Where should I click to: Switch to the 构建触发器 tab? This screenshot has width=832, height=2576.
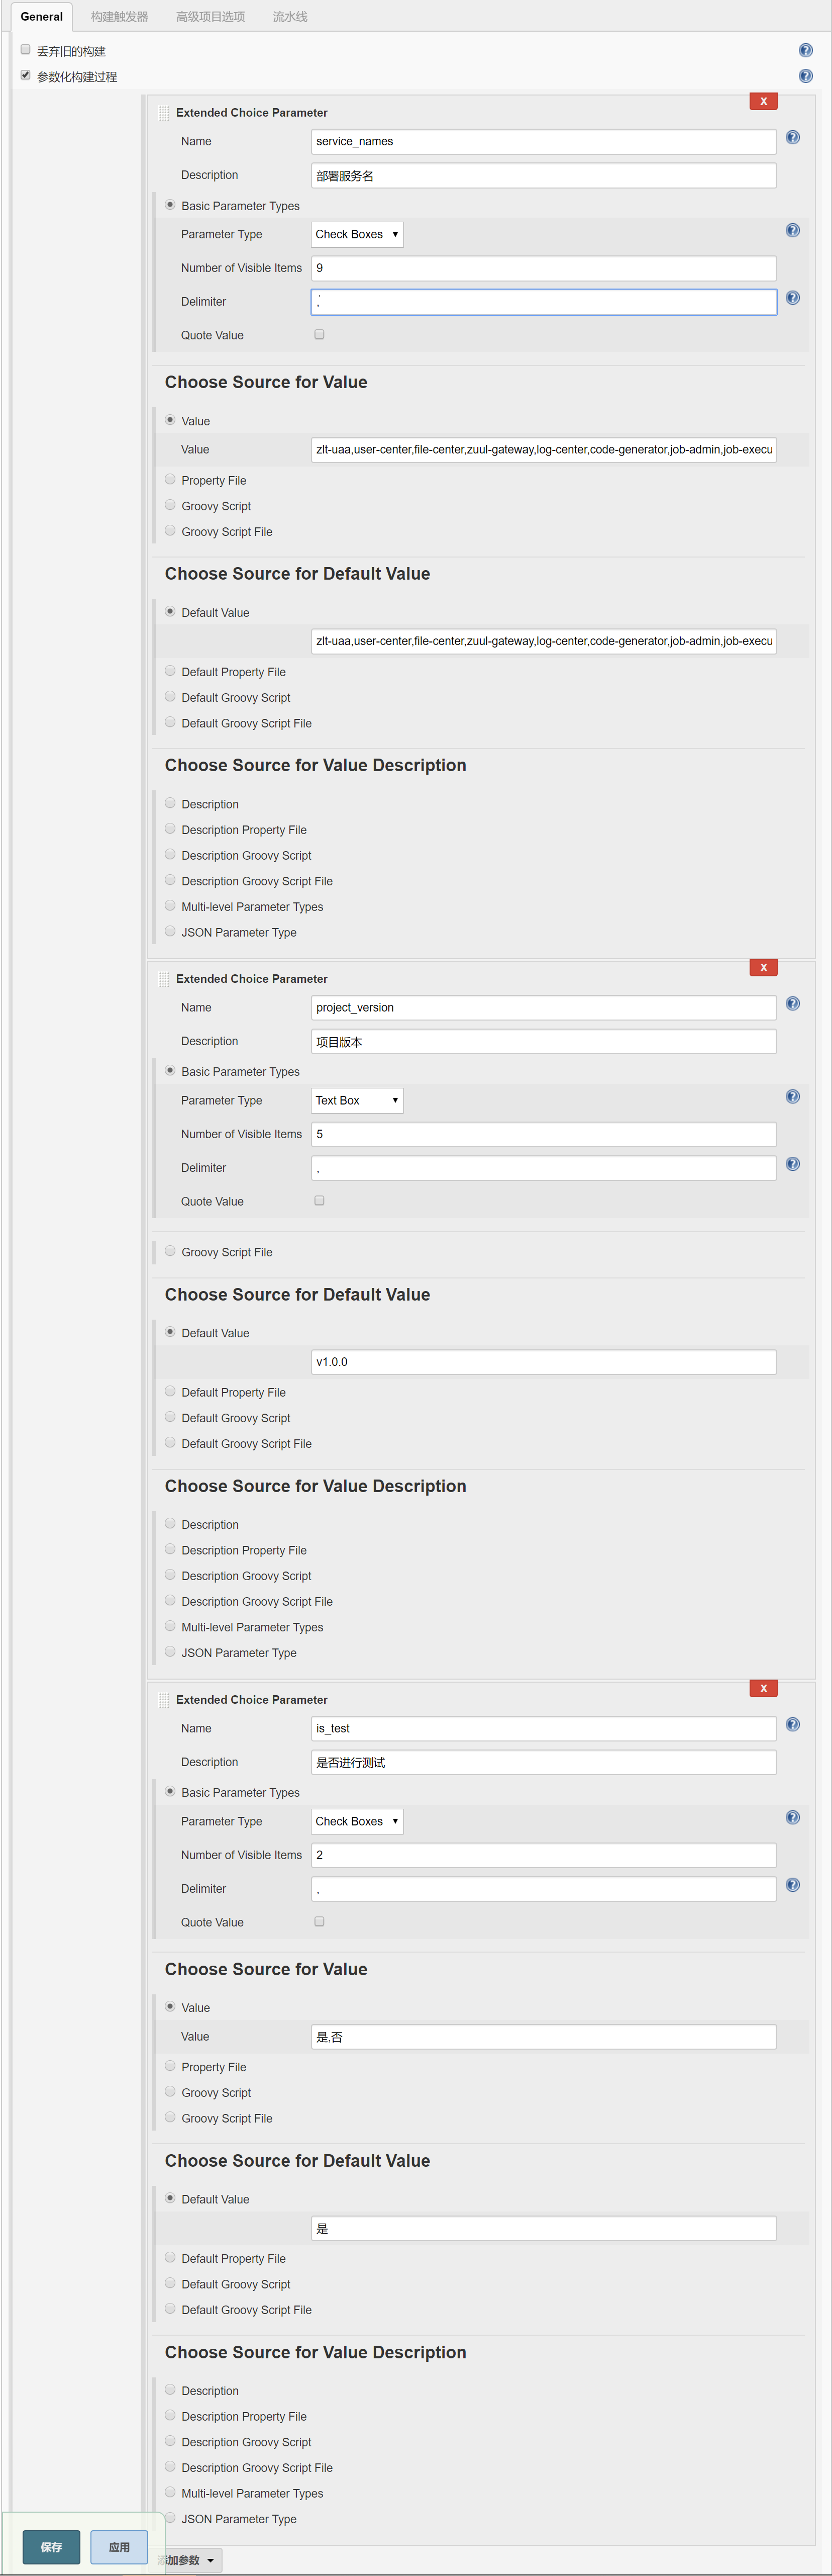(x=120, y=16)
